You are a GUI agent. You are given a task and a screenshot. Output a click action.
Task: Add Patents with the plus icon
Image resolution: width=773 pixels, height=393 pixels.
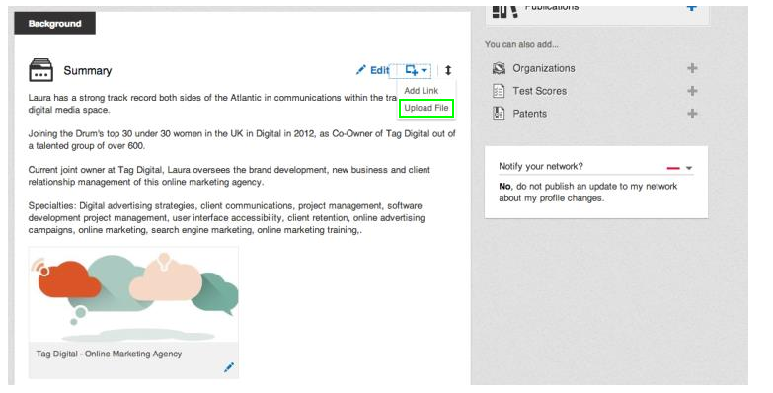692,114
